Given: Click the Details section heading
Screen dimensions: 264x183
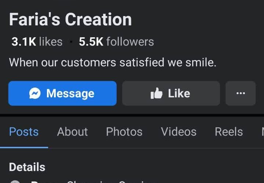Looking at the screenshot, I should [27, 167].
